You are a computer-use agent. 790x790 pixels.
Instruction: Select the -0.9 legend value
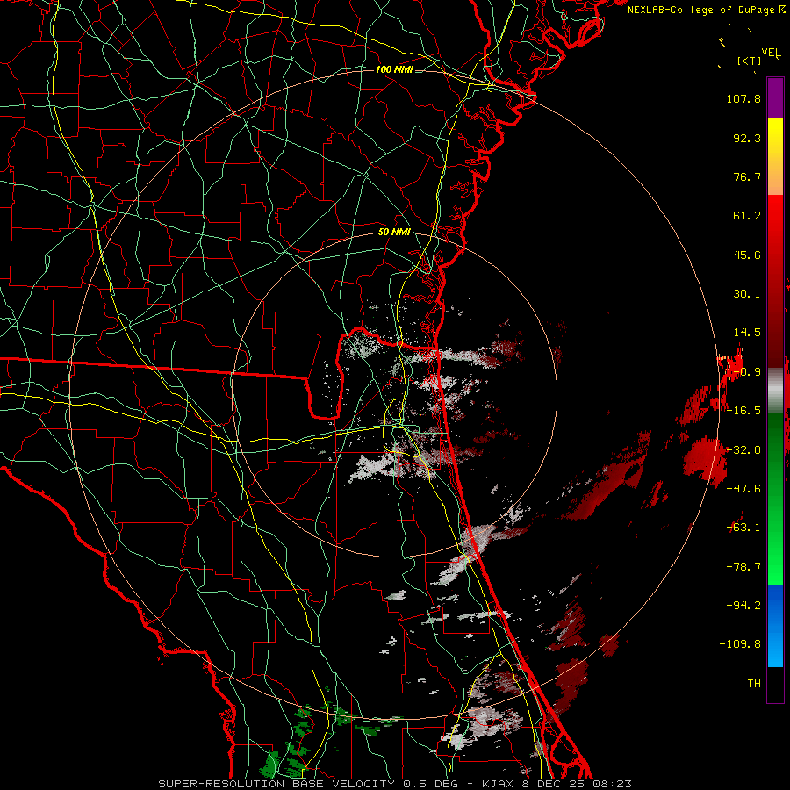[747, 372]
